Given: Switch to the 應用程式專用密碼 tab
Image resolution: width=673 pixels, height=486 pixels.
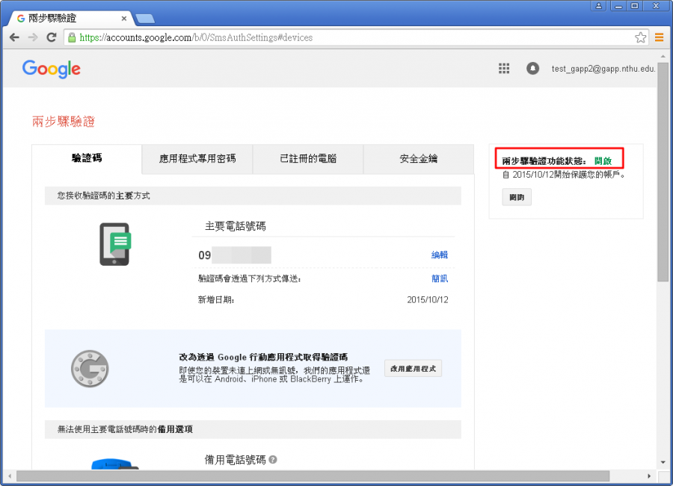Looking at the screenshot, I should (x=197, y=159).
